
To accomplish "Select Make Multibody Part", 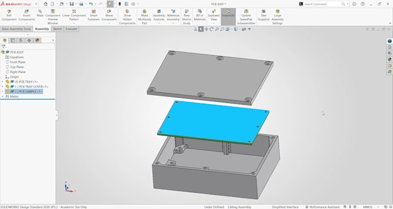I will [144, 17].
